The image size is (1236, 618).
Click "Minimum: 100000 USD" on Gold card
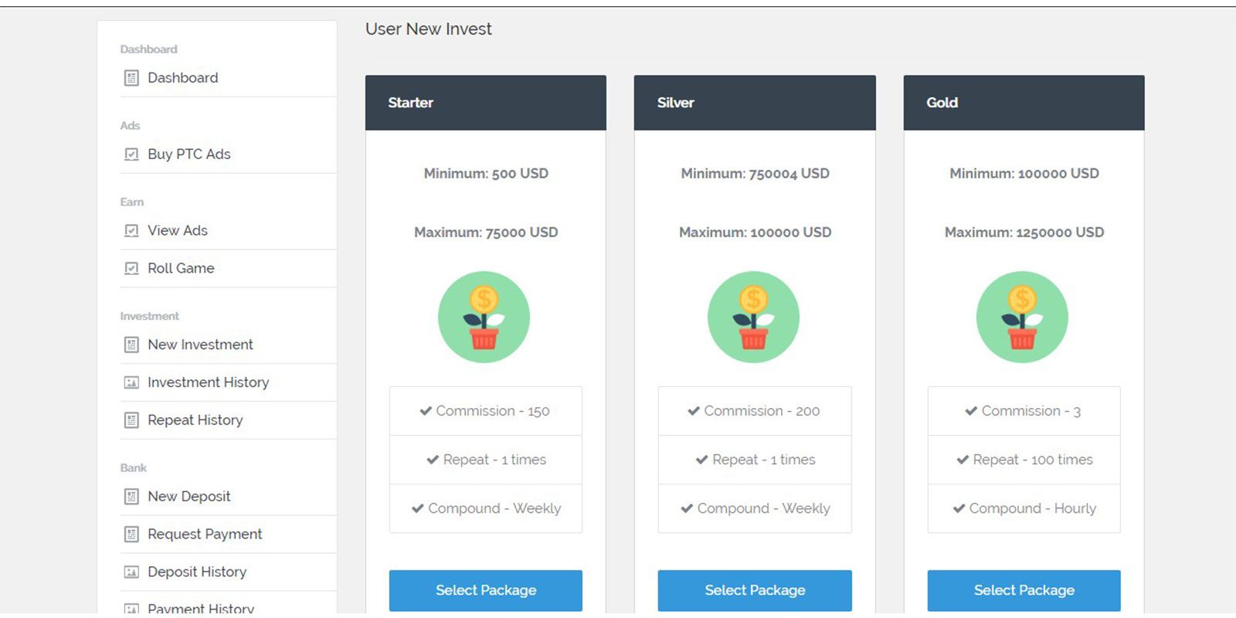(1024, 174)
